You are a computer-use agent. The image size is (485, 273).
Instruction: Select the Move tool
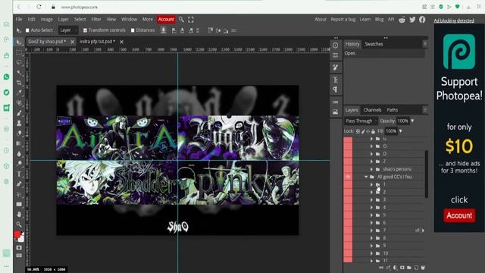[x=19, y=42]
